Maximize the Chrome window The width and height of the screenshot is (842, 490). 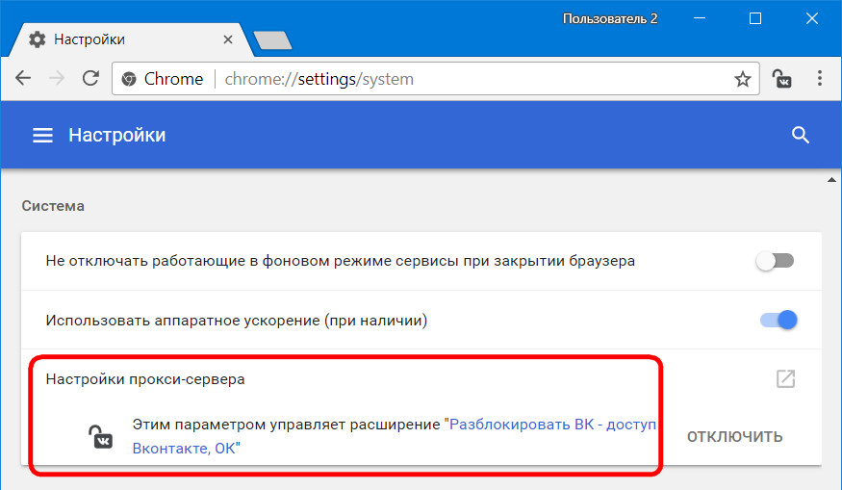(755, 19)
